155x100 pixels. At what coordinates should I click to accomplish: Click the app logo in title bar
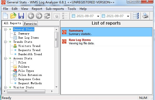coord(3,2)
